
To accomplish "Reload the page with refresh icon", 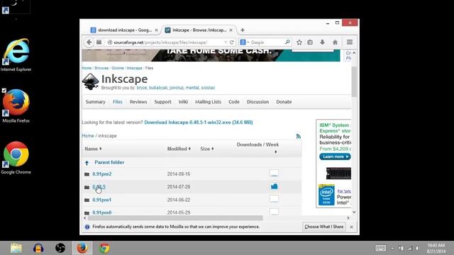I will tap(232, 42).
